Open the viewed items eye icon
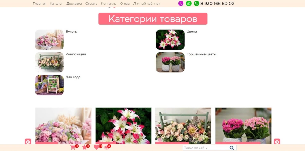This screenshot has width=305, height=151. (106, 147)
